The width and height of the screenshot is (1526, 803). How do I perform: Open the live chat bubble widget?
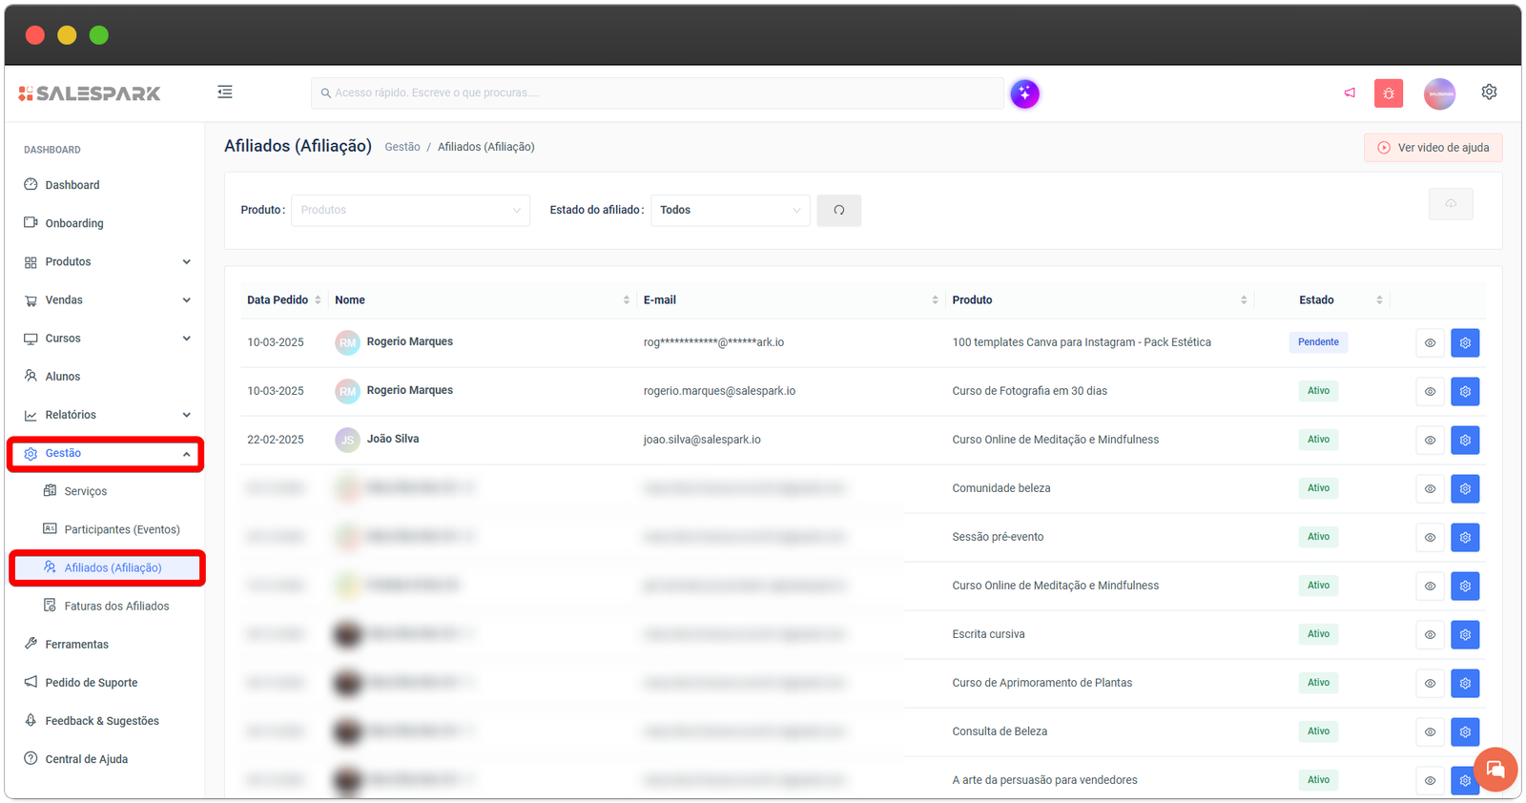pos(1495,770)
